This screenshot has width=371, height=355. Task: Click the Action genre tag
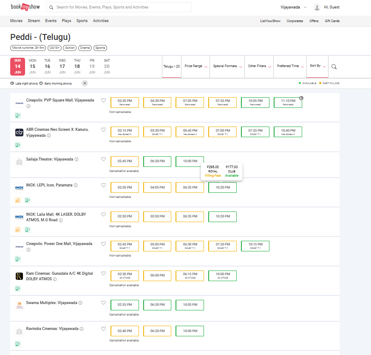pyautogui.click(x=70, y=48)
